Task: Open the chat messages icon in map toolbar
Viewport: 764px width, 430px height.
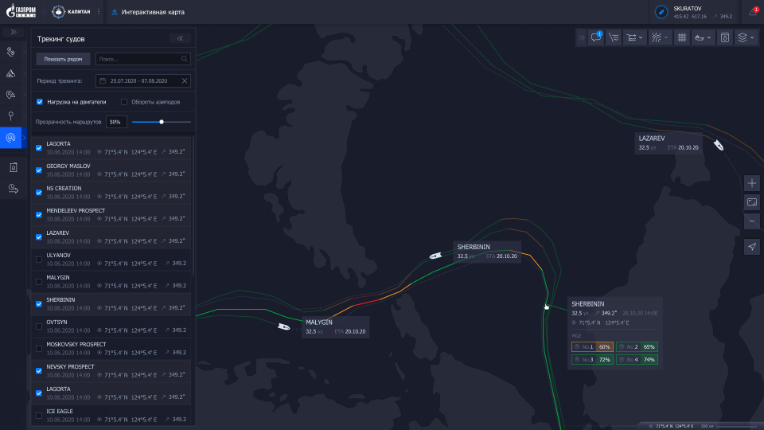Action: [595, 37]
